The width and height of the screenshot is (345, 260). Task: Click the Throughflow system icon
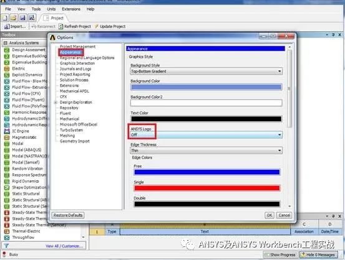pos(7,238)
